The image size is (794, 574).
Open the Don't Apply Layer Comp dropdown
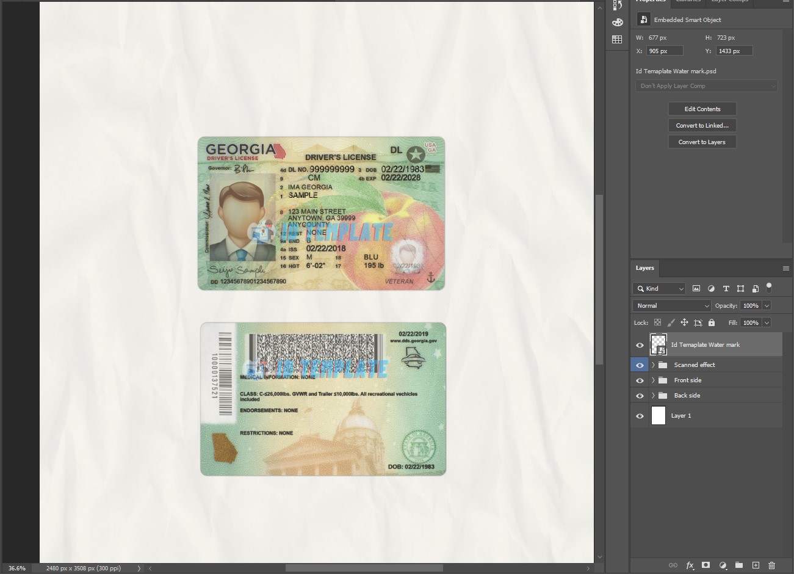click(x=707, y=86)
